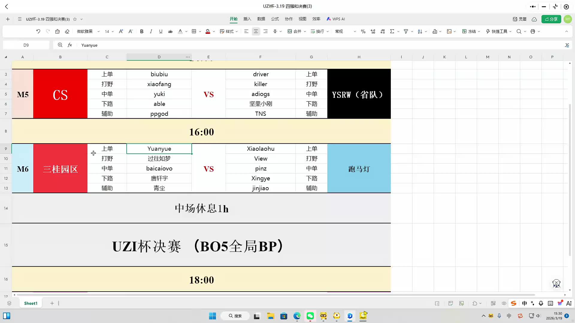Click the filter funnel icon
Viewport: 575px width, 323px height.
tap(406, 31)
